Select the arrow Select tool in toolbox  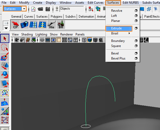5,38
